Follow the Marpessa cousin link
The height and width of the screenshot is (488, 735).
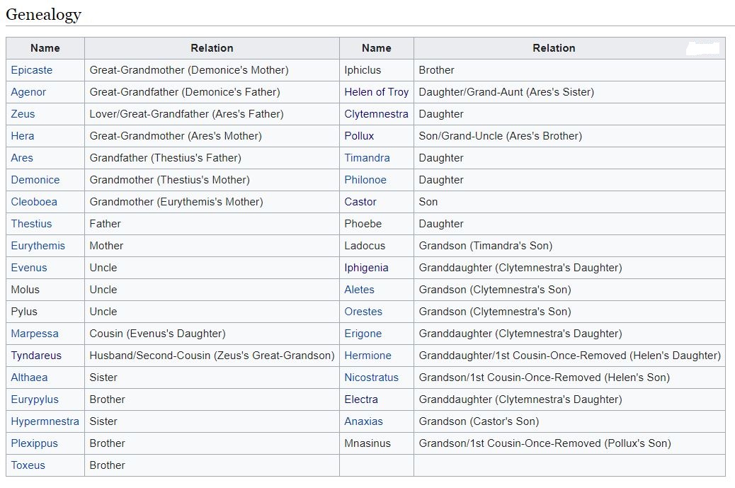click(35, 334)
